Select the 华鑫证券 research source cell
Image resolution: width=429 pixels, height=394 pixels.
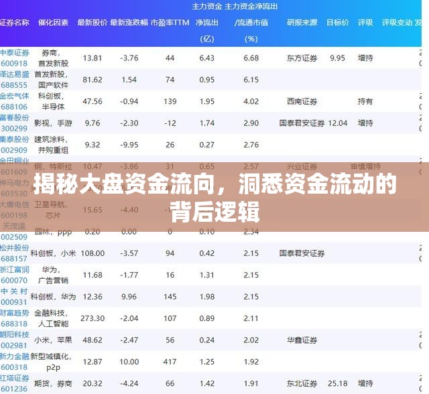(x=302, y=340)
